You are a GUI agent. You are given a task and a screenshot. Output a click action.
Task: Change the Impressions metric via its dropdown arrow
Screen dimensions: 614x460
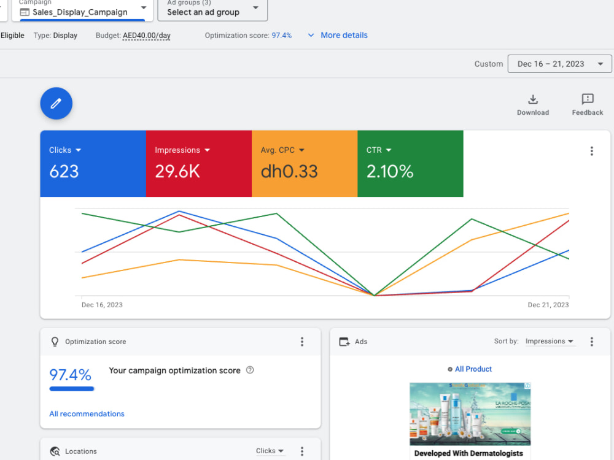207,150
